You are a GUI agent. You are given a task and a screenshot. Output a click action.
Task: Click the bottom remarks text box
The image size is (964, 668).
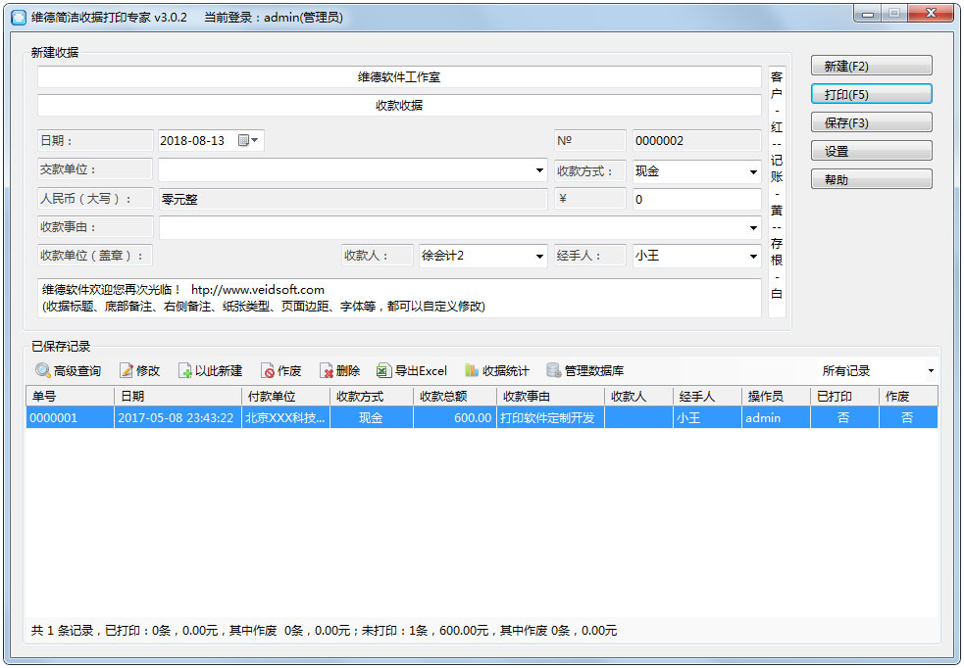[x=399, y=299]
